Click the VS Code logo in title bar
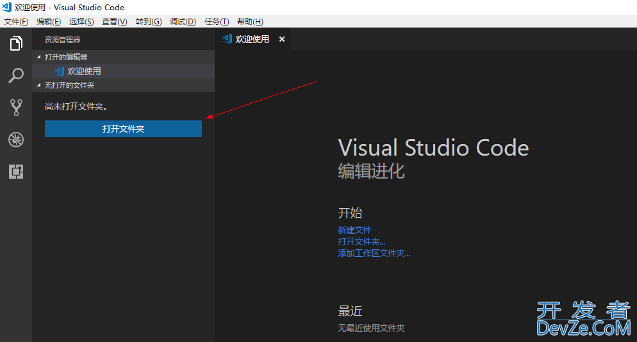Screen dimensions: 637x342 [x=6, y=7]
